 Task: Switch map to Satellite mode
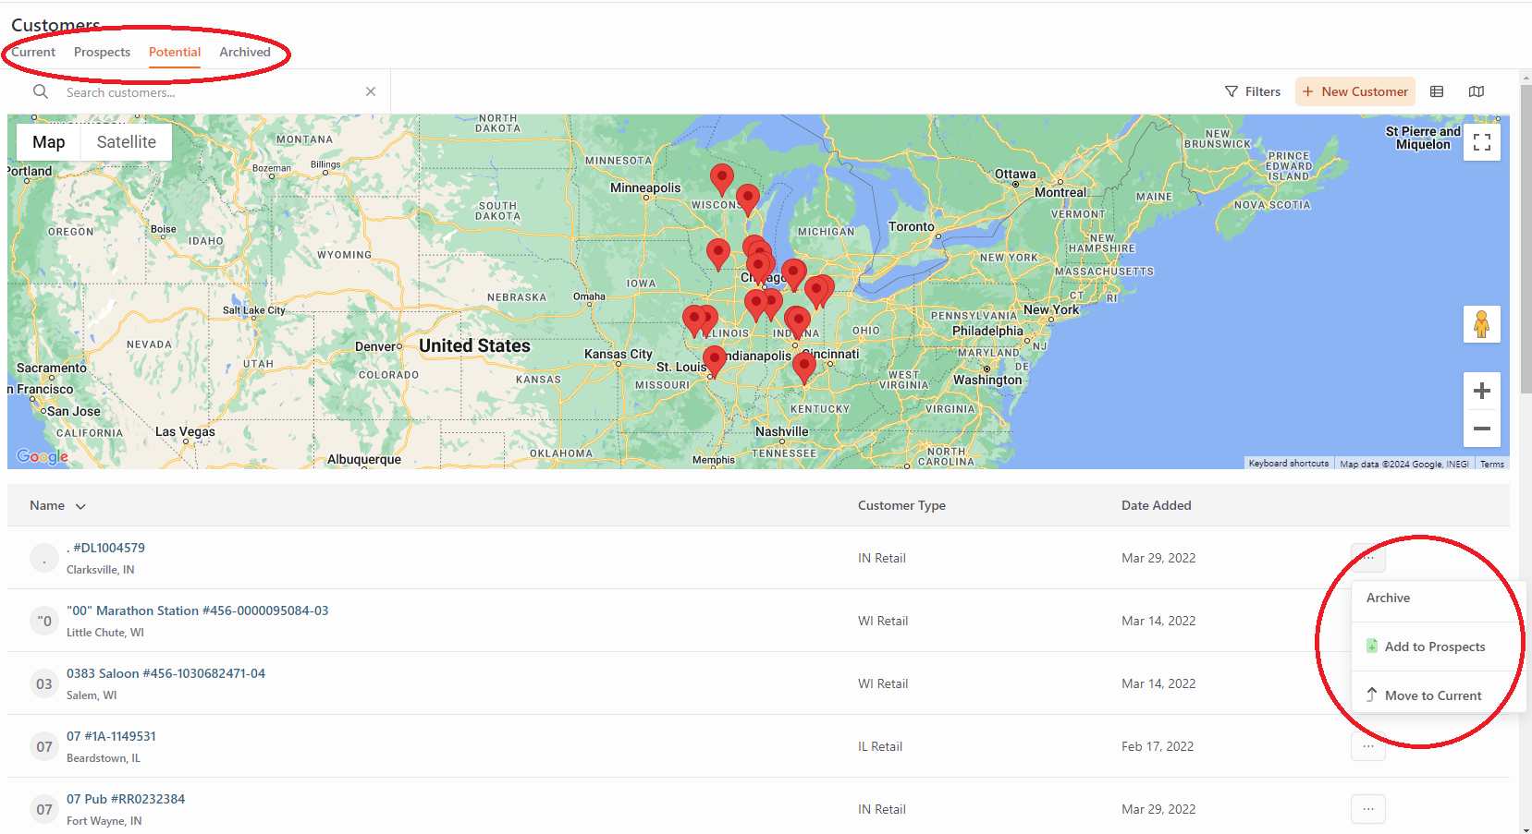tap(127, 142)
